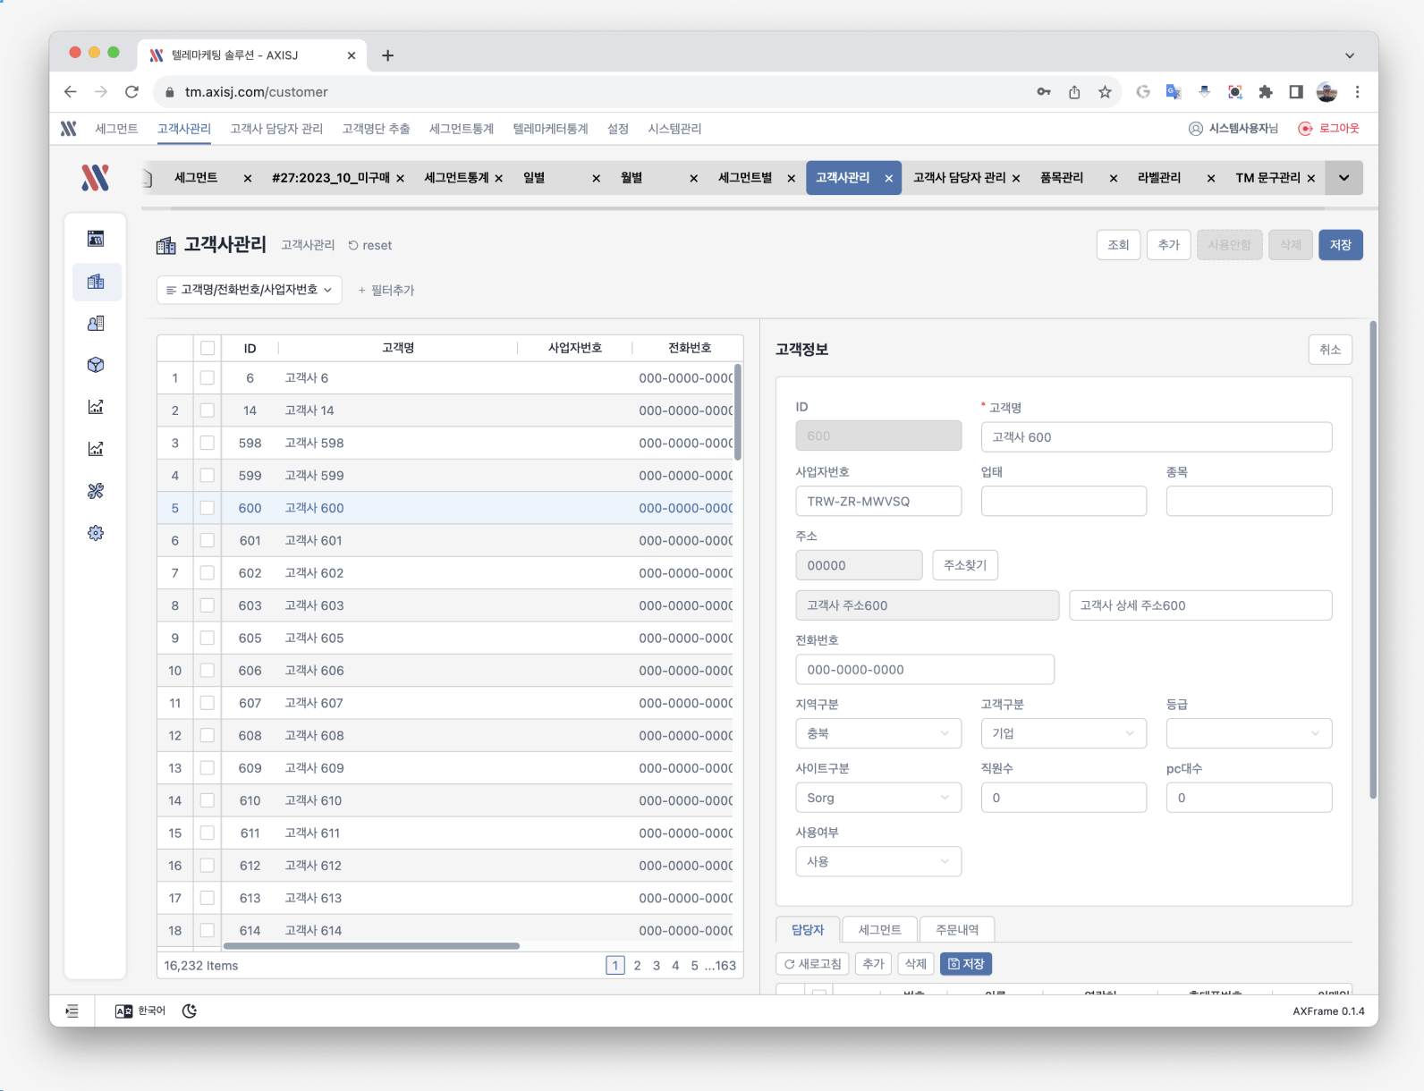Open the 사이트구분 dropdown showing Sorg
1424x1091 pixels.
(x=878, y=798)
